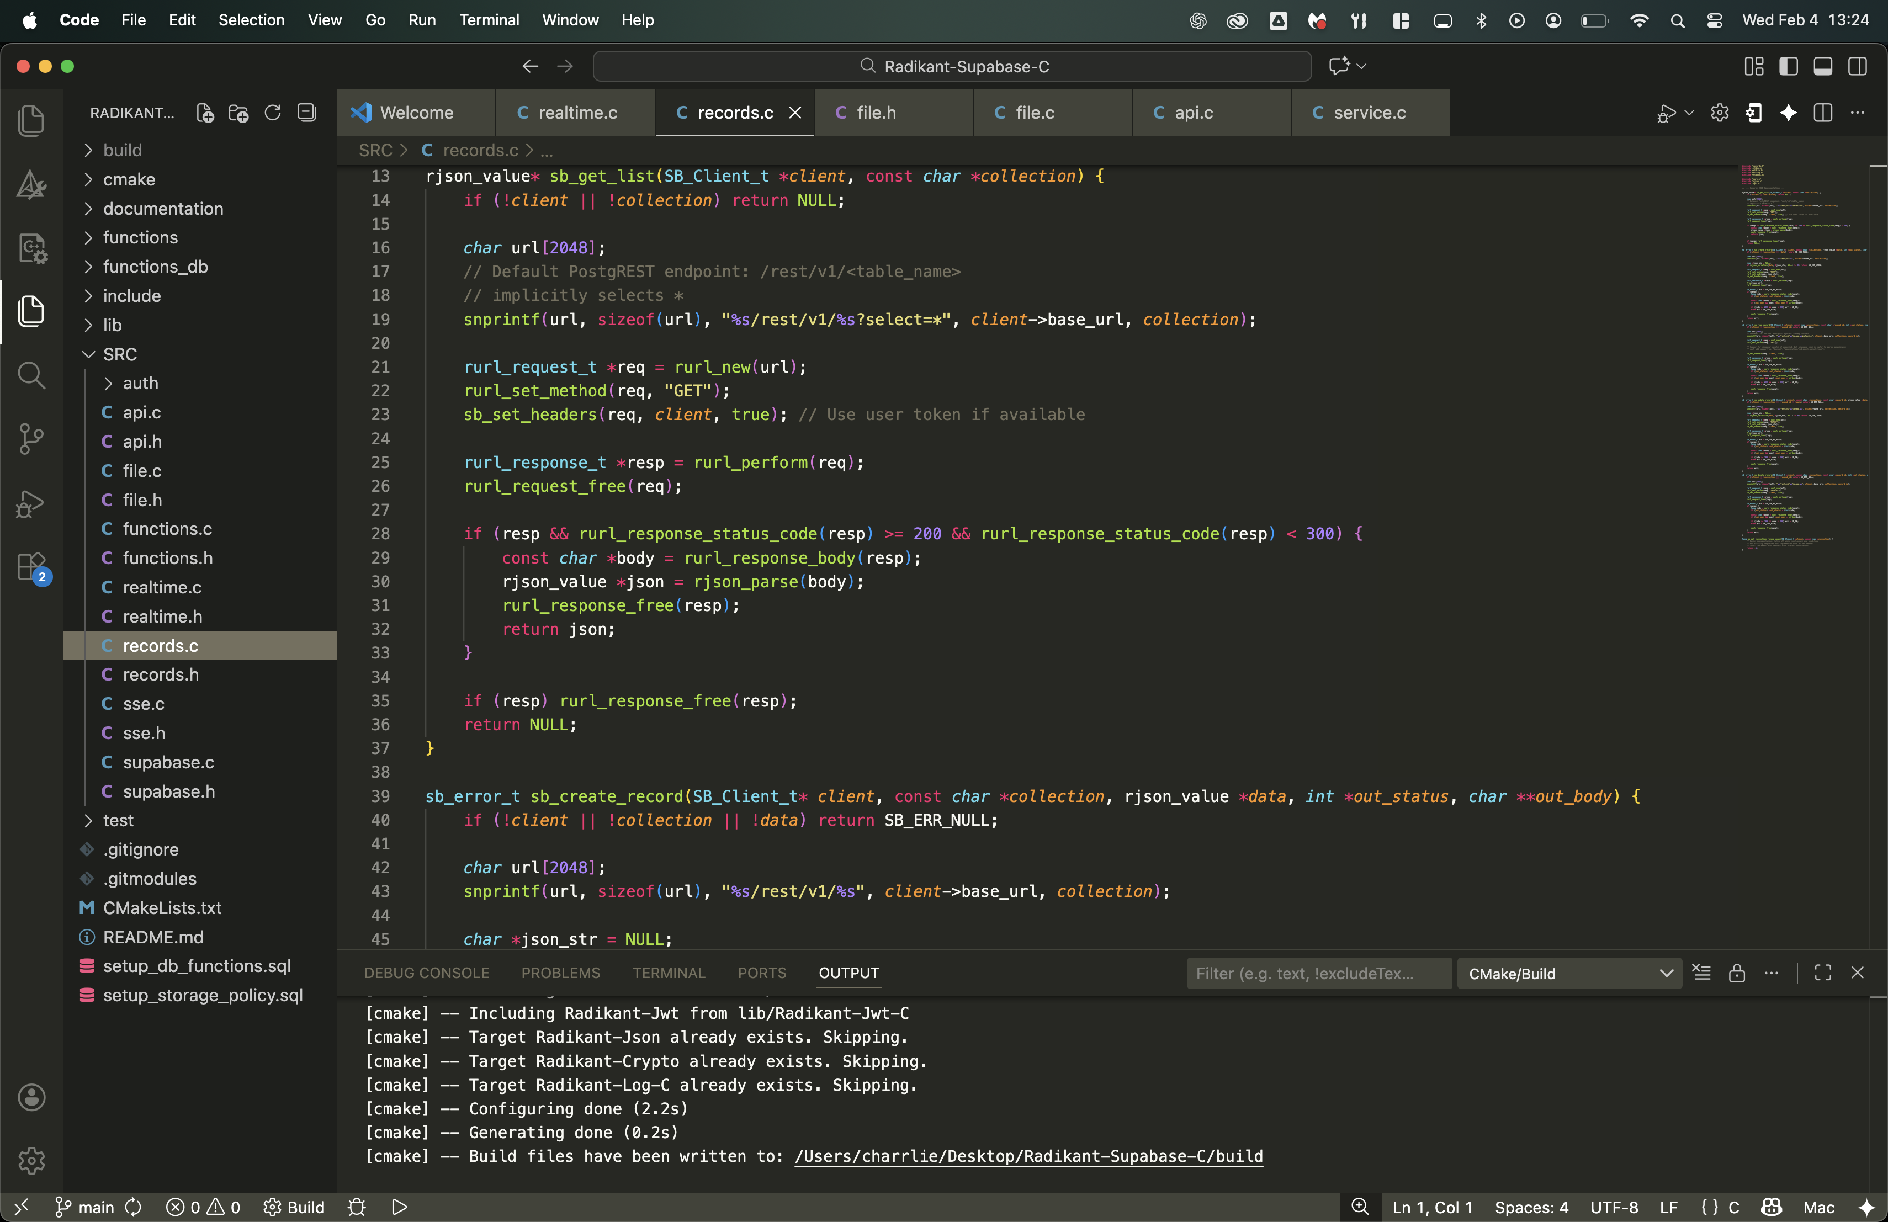Close the records.c tab
1888x1222 pixels.
795,113
